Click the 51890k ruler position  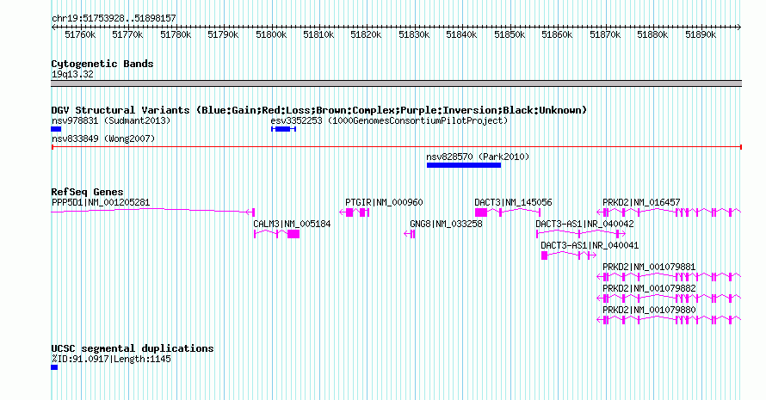coord(701,34)
